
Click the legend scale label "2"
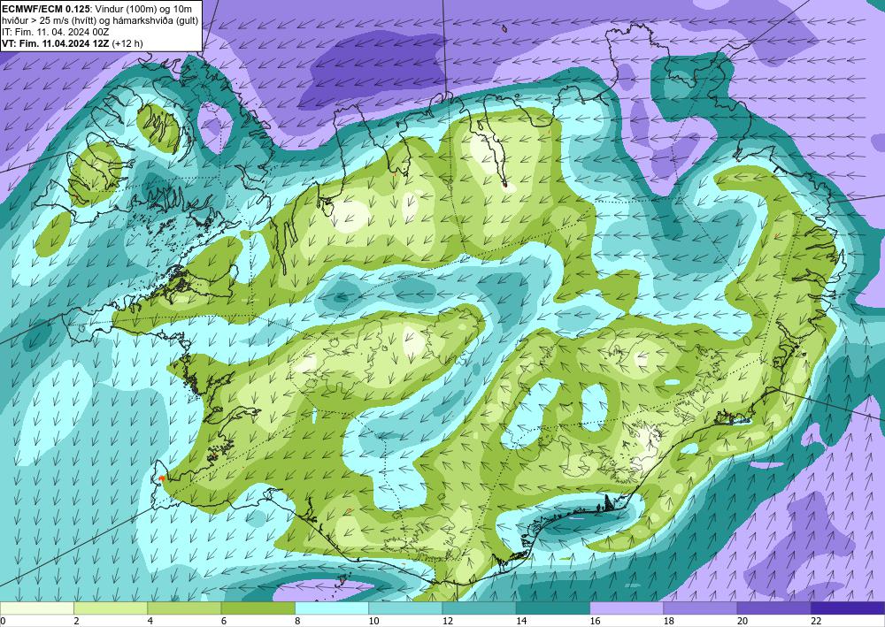click(76, 621)
